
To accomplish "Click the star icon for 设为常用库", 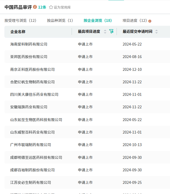I will coord(51,7).
